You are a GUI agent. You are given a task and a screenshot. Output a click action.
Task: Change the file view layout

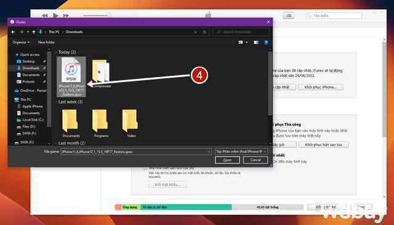(241, 43)
